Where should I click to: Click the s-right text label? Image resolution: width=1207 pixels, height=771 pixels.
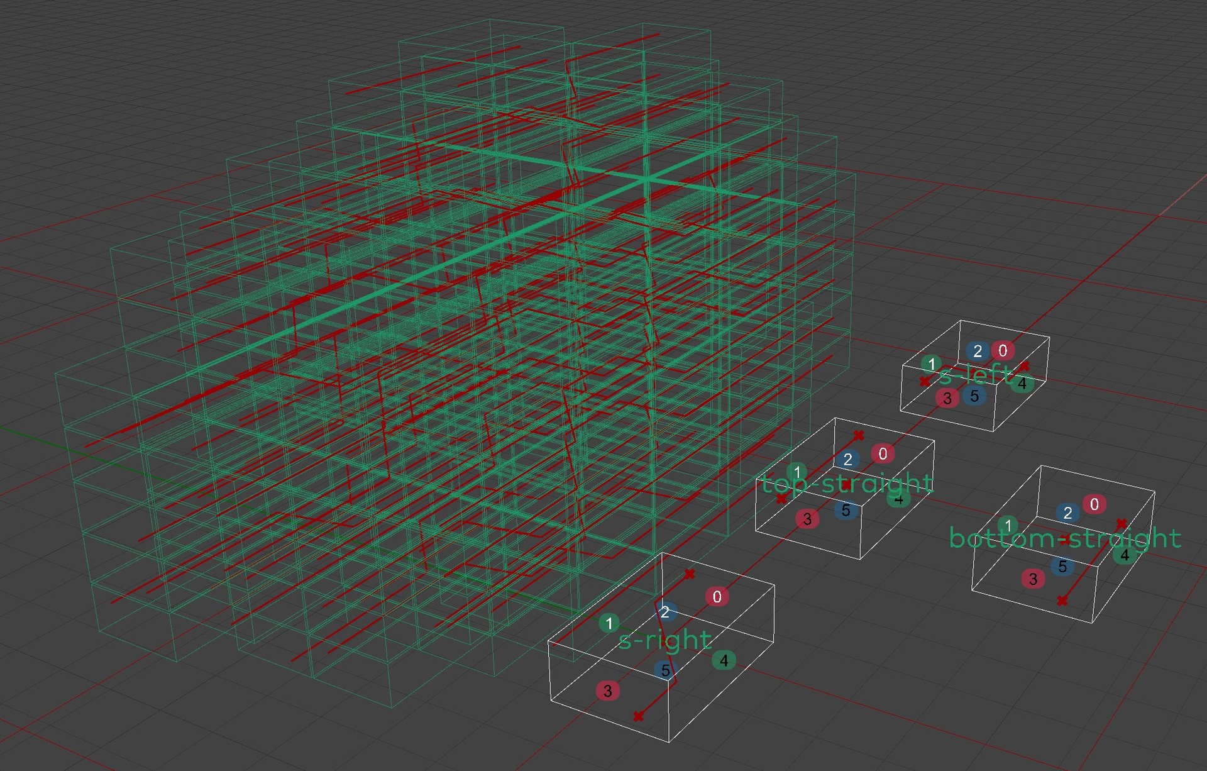[x=665, y=640]
